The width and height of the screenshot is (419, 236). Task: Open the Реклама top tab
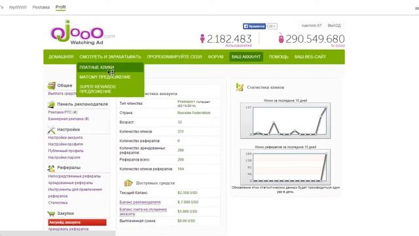click(x=41, y=7)
